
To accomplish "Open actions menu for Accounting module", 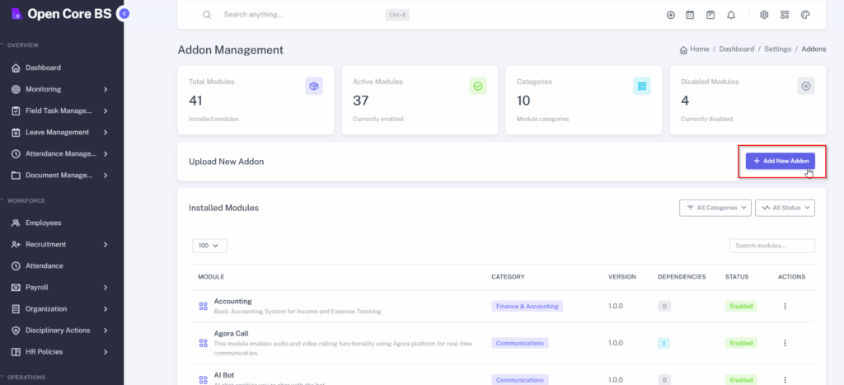I will coord(785,306).
